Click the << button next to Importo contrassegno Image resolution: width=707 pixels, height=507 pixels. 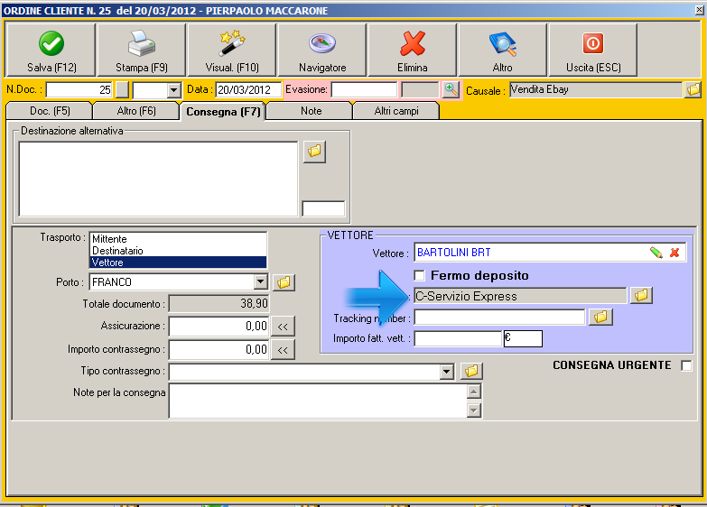tap(283, 350)
